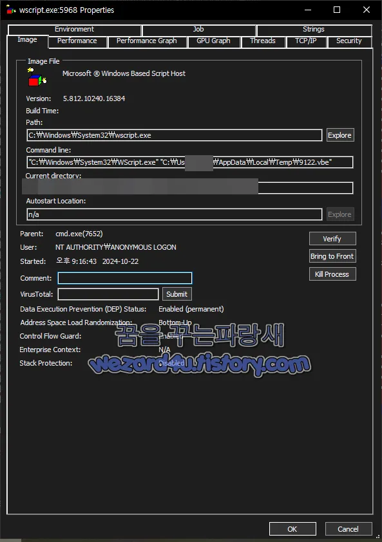
Task: Click in the Command line field
Action: coord(190,162)
